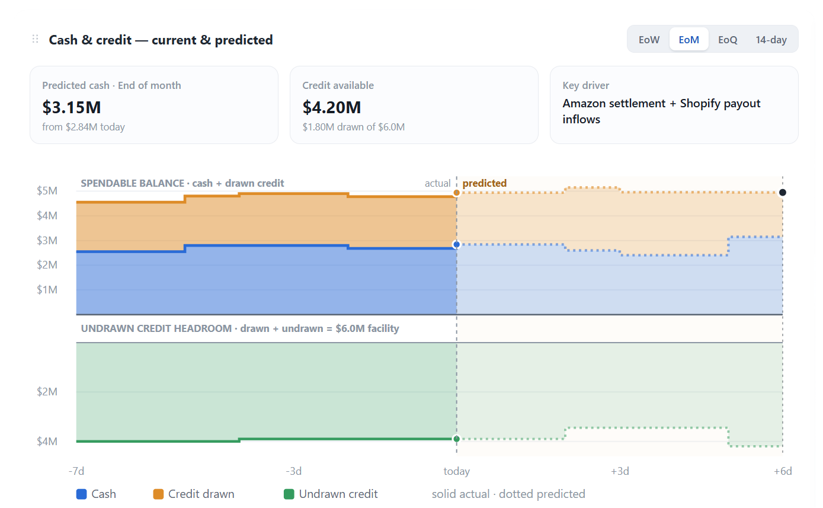Click the 'Key driver' caption

[x=586, y=85]
